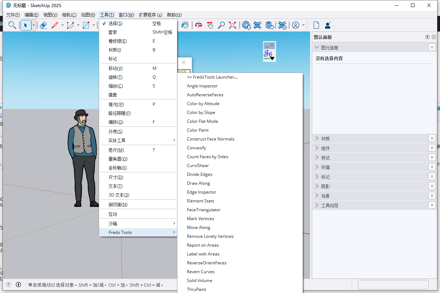Screen dimensions: 440x293
Task: Choose FaceTriangulator entry
Action: tap(240, 210)
